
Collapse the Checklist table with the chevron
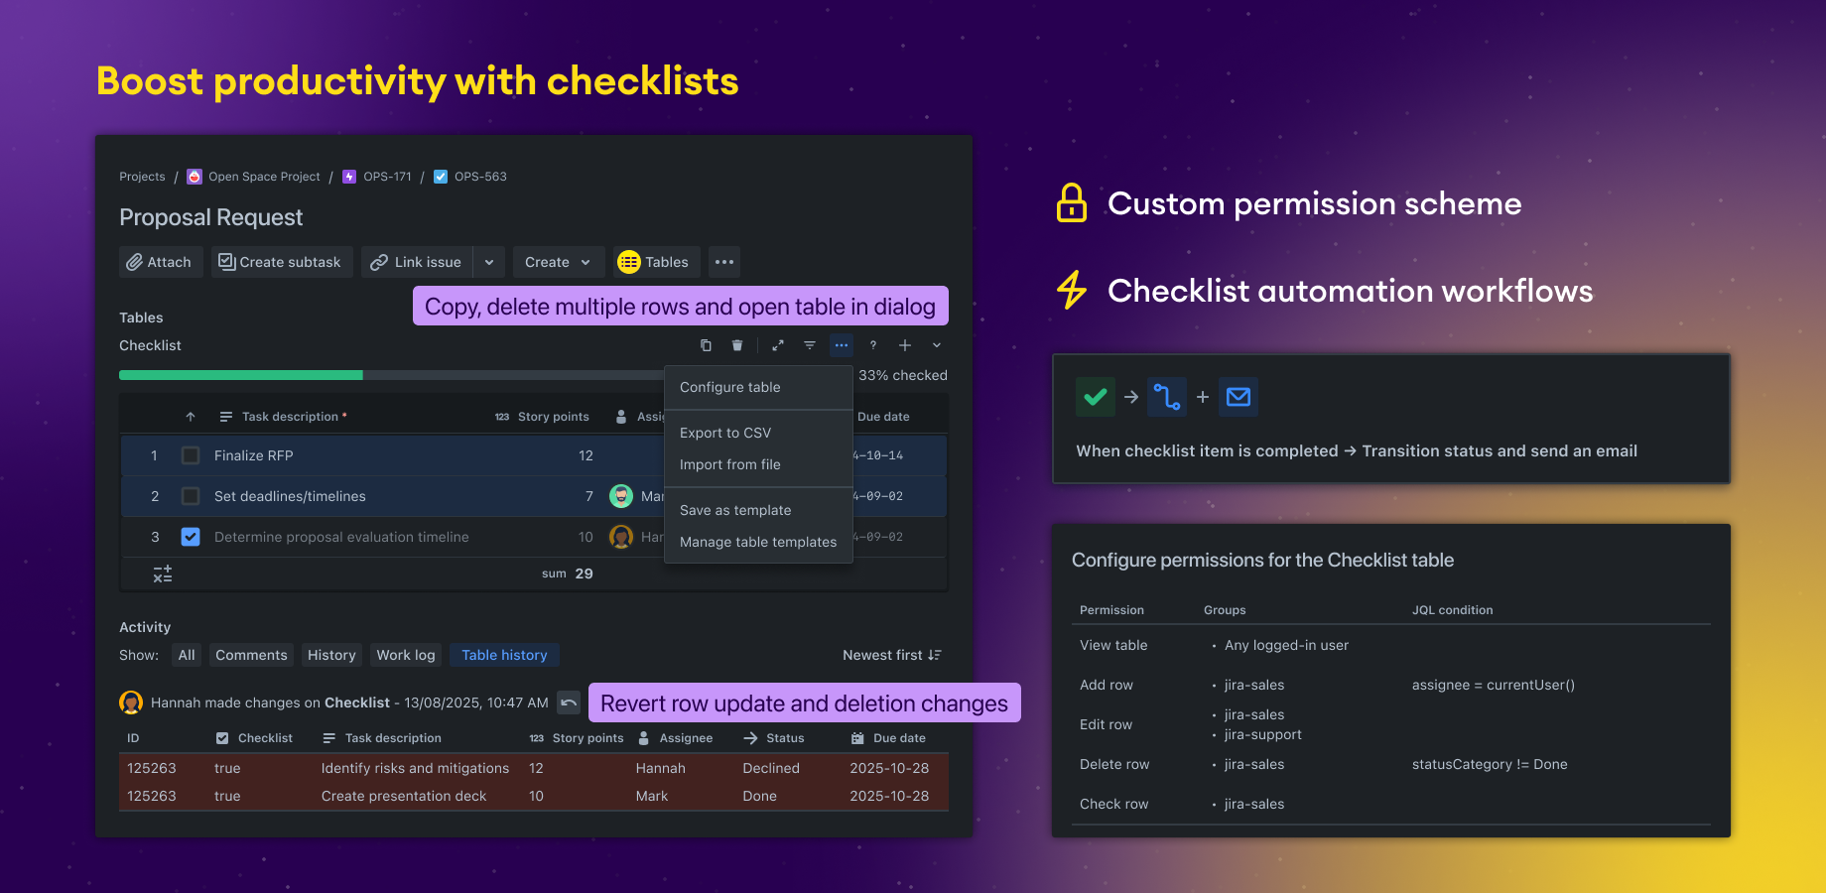pyautogui.click(x=937, y=345)
